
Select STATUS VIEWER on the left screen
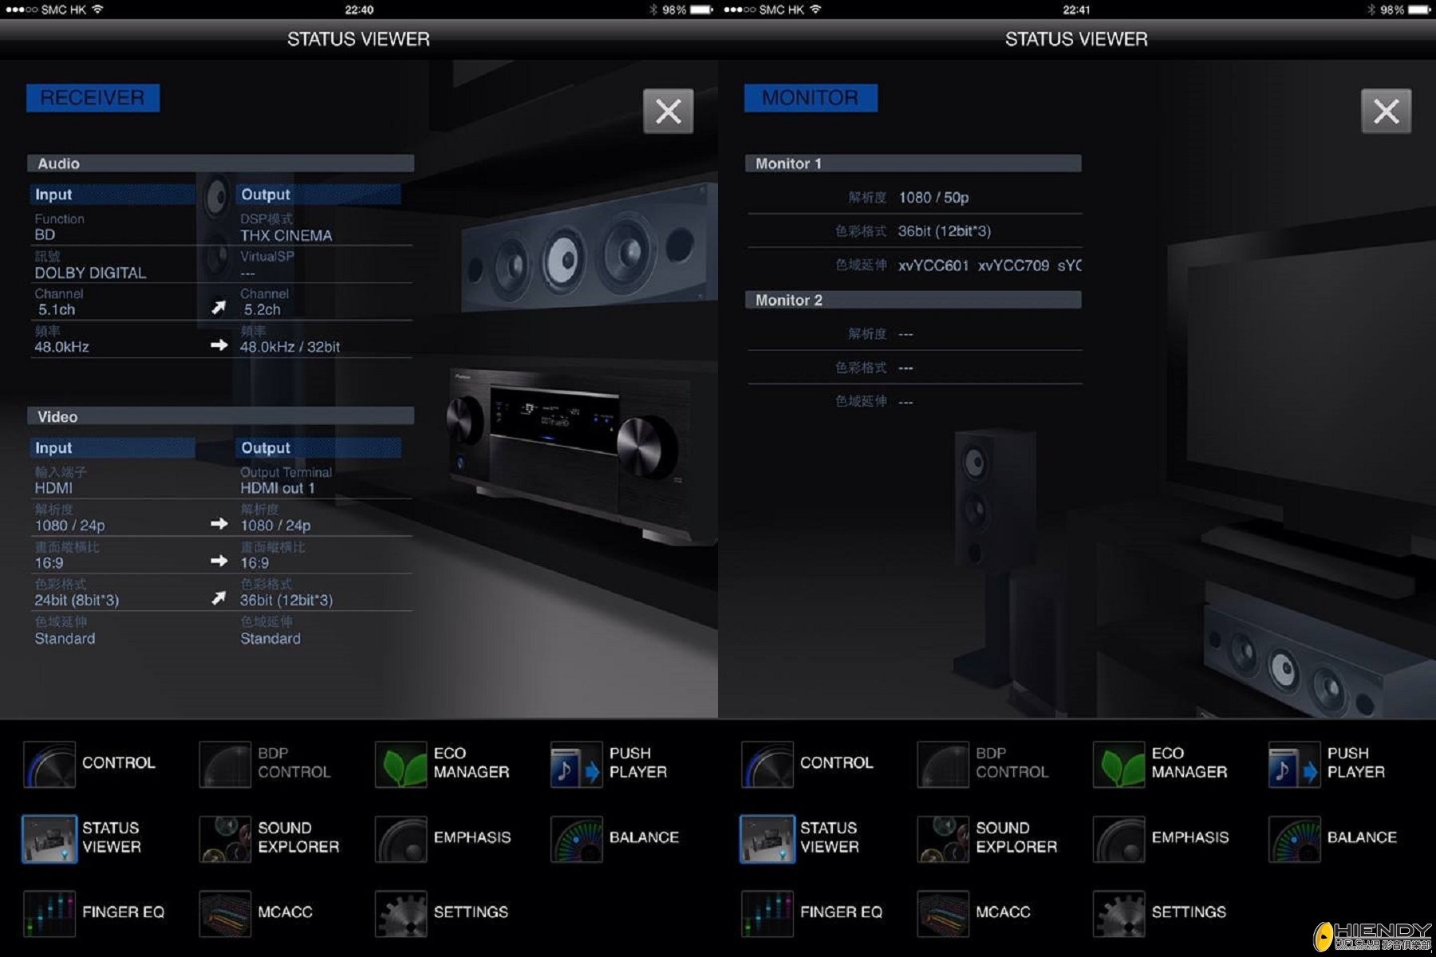point(49,838)
